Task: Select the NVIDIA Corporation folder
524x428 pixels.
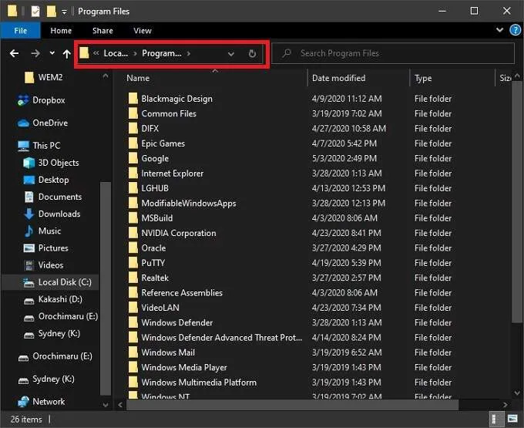Action: pyautogui.click(x=178, y=233)
